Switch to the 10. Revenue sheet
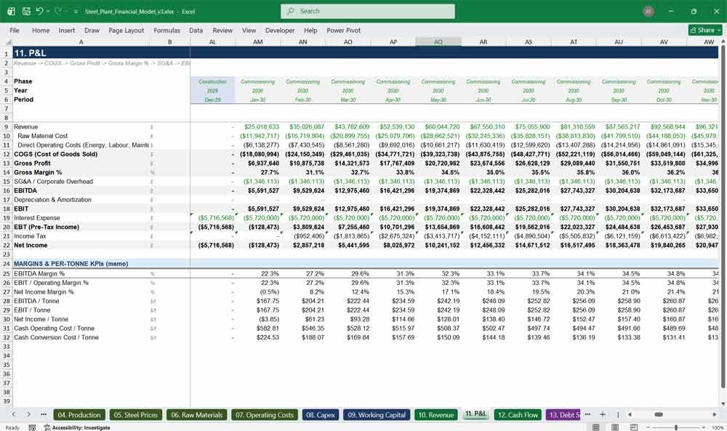727x431 pixels. click(x=435, y=415)
